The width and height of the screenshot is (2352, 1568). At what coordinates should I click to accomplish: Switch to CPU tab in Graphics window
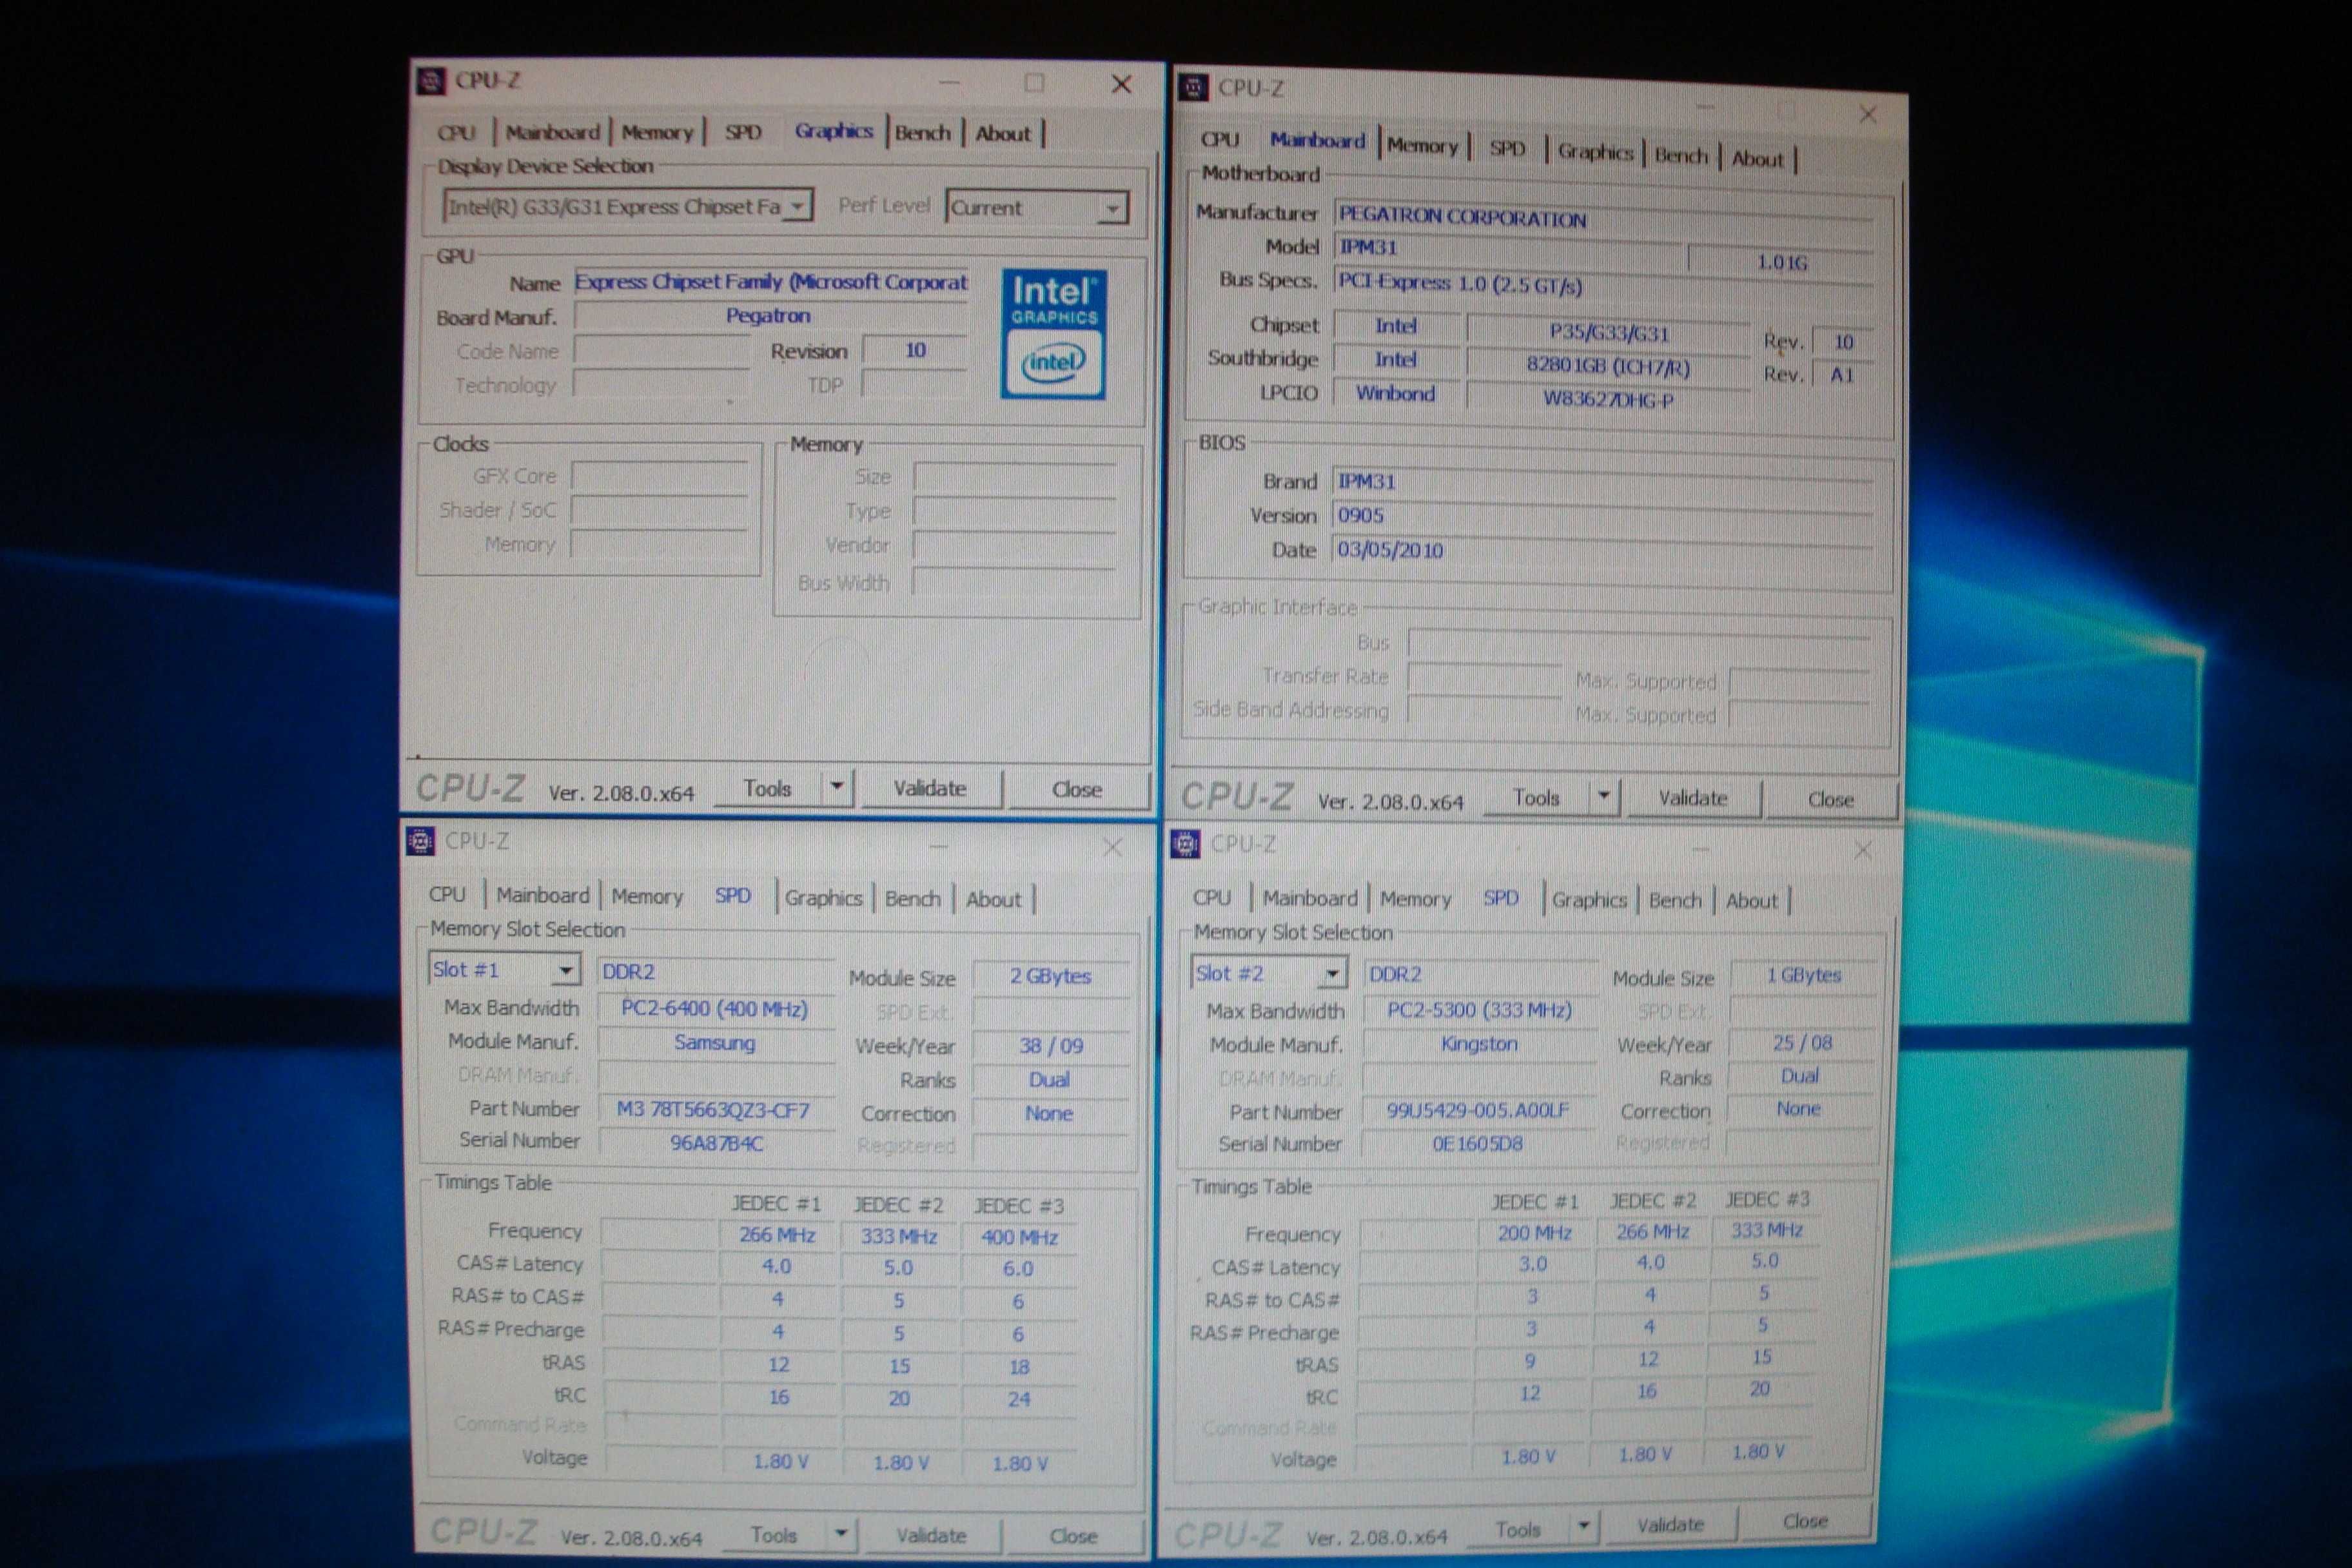[x=456, y=132]
